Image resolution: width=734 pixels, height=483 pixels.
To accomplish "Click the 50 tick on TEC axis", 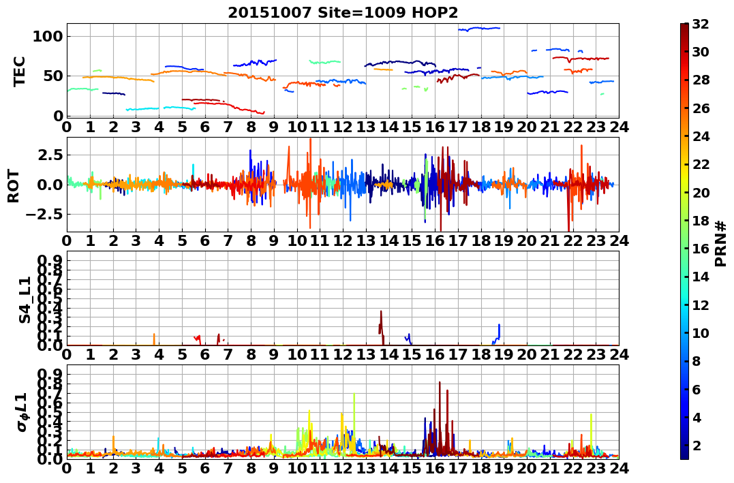I will pyautogui.click(x=53, y=76).
